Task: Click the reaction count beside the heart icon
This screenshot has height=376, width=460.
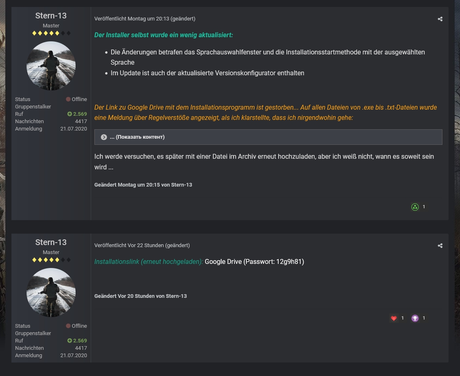Action: [x=402, y=318]
